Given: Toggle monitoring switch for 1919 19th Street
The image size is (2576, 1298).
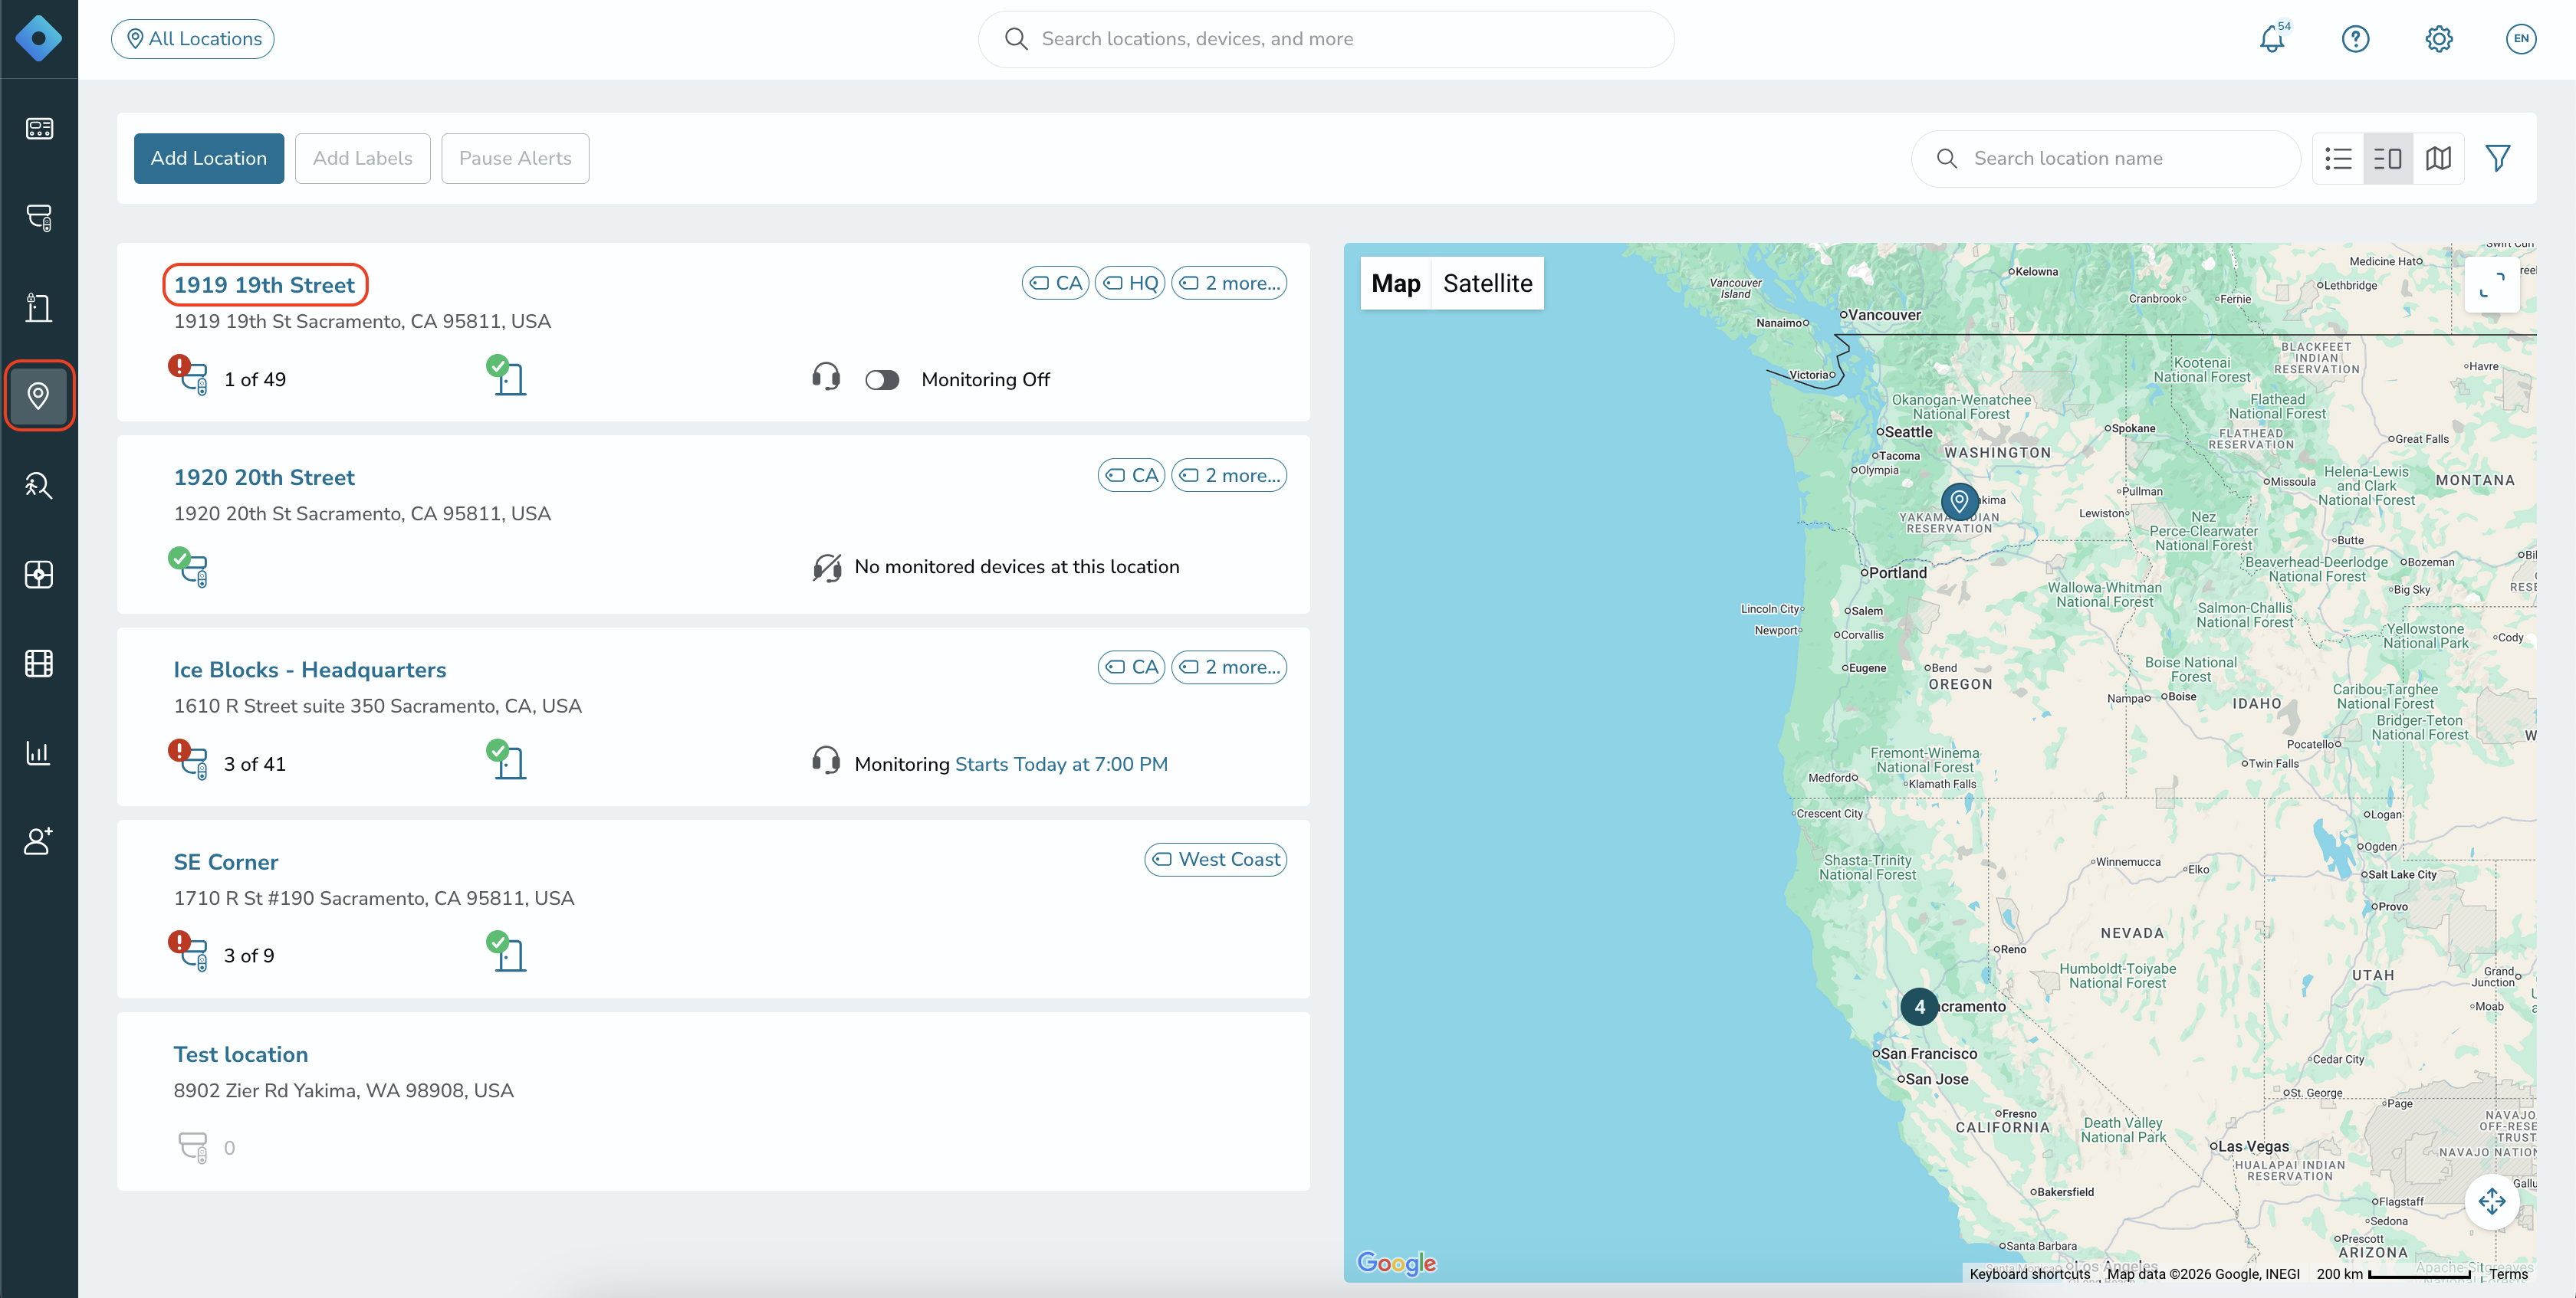Looking at the screenshot, I should coord(882,380).
